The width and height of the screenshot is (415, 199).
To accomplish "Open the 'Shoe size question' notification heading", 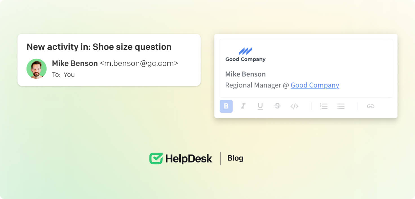I will click(99, 47).
